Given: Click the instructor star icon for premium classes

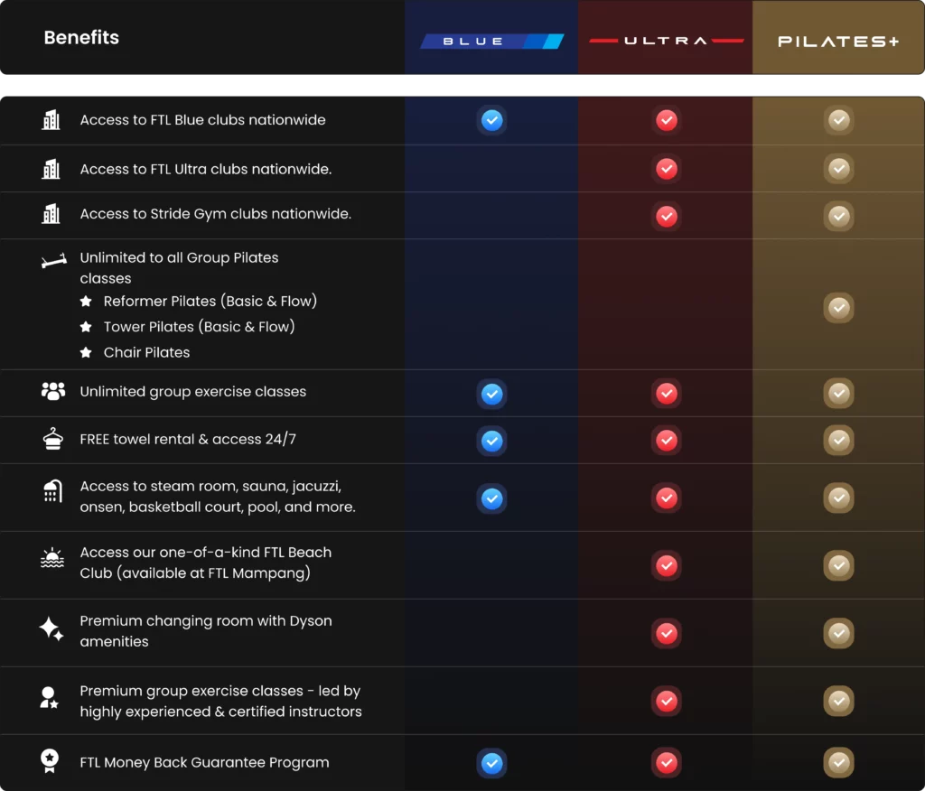Looking at the screenshot, I should (50, 698).
